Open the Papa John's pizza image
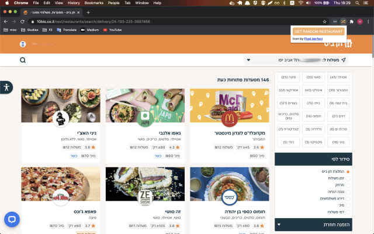The width and height of the screenshot is (374, 234). pyautogui.click(x=61, y=184)
